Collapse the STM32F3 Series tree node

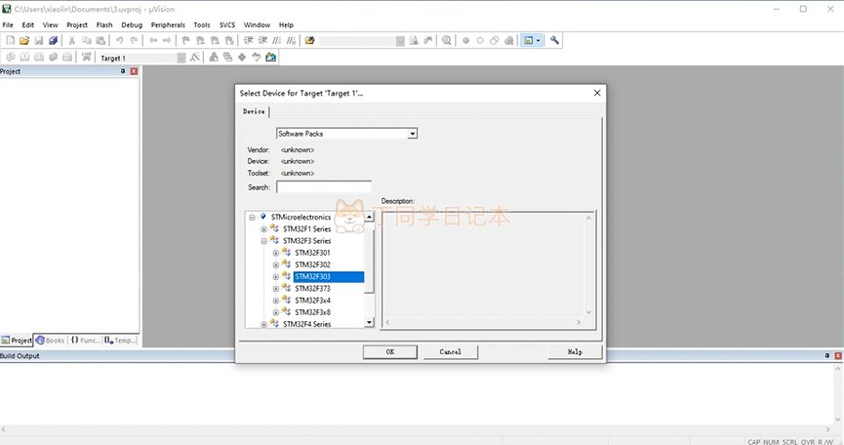(263, 240)
